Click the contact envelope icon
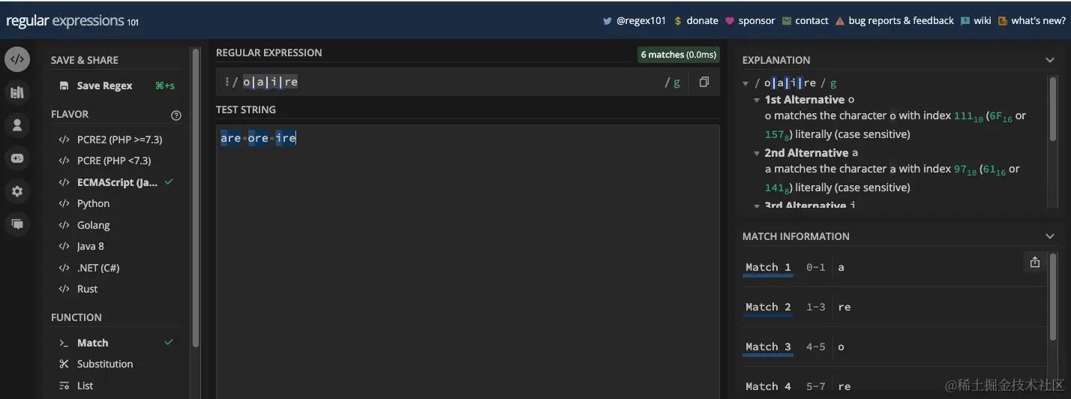Screen dimensions: 1071x399 (787, 21)
